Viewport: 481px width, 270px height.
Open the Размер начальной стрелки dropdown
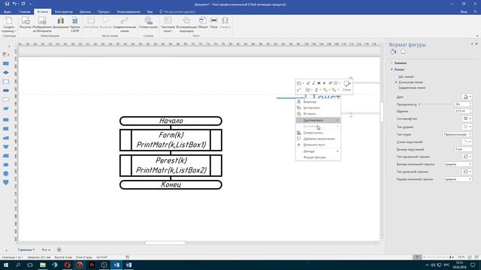tap(458, 164)
